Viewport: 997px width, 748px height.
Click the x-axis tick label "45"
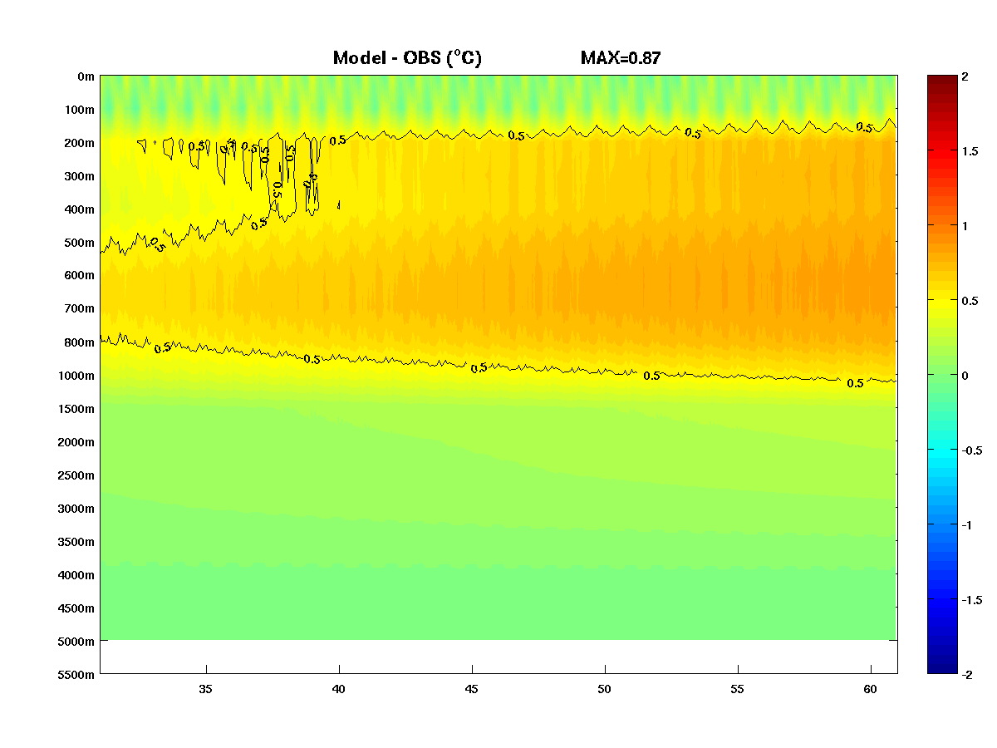tap(472, 689)
